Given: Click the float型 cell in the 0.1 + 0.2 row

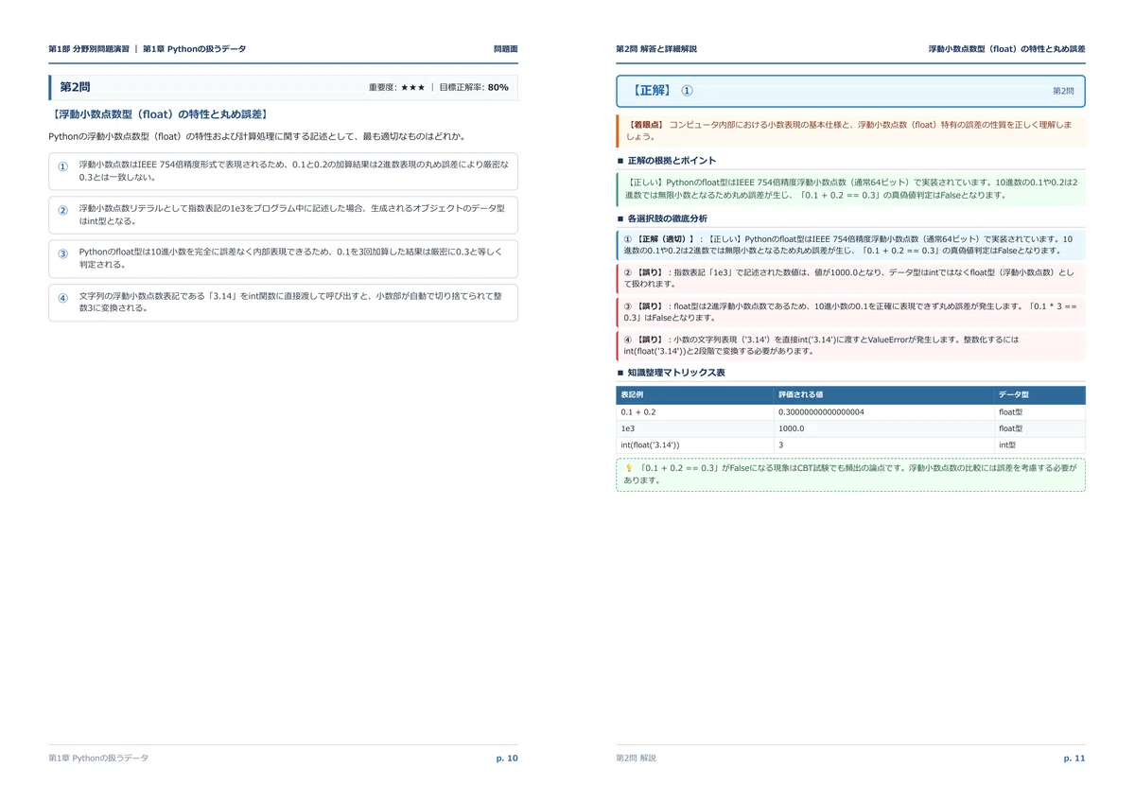Looking at the screenshot, I should [1039, 412].
